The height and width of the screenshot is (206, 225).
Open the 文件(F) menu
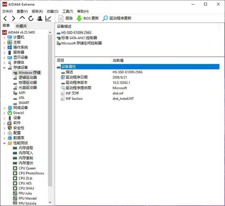point(7,11)
